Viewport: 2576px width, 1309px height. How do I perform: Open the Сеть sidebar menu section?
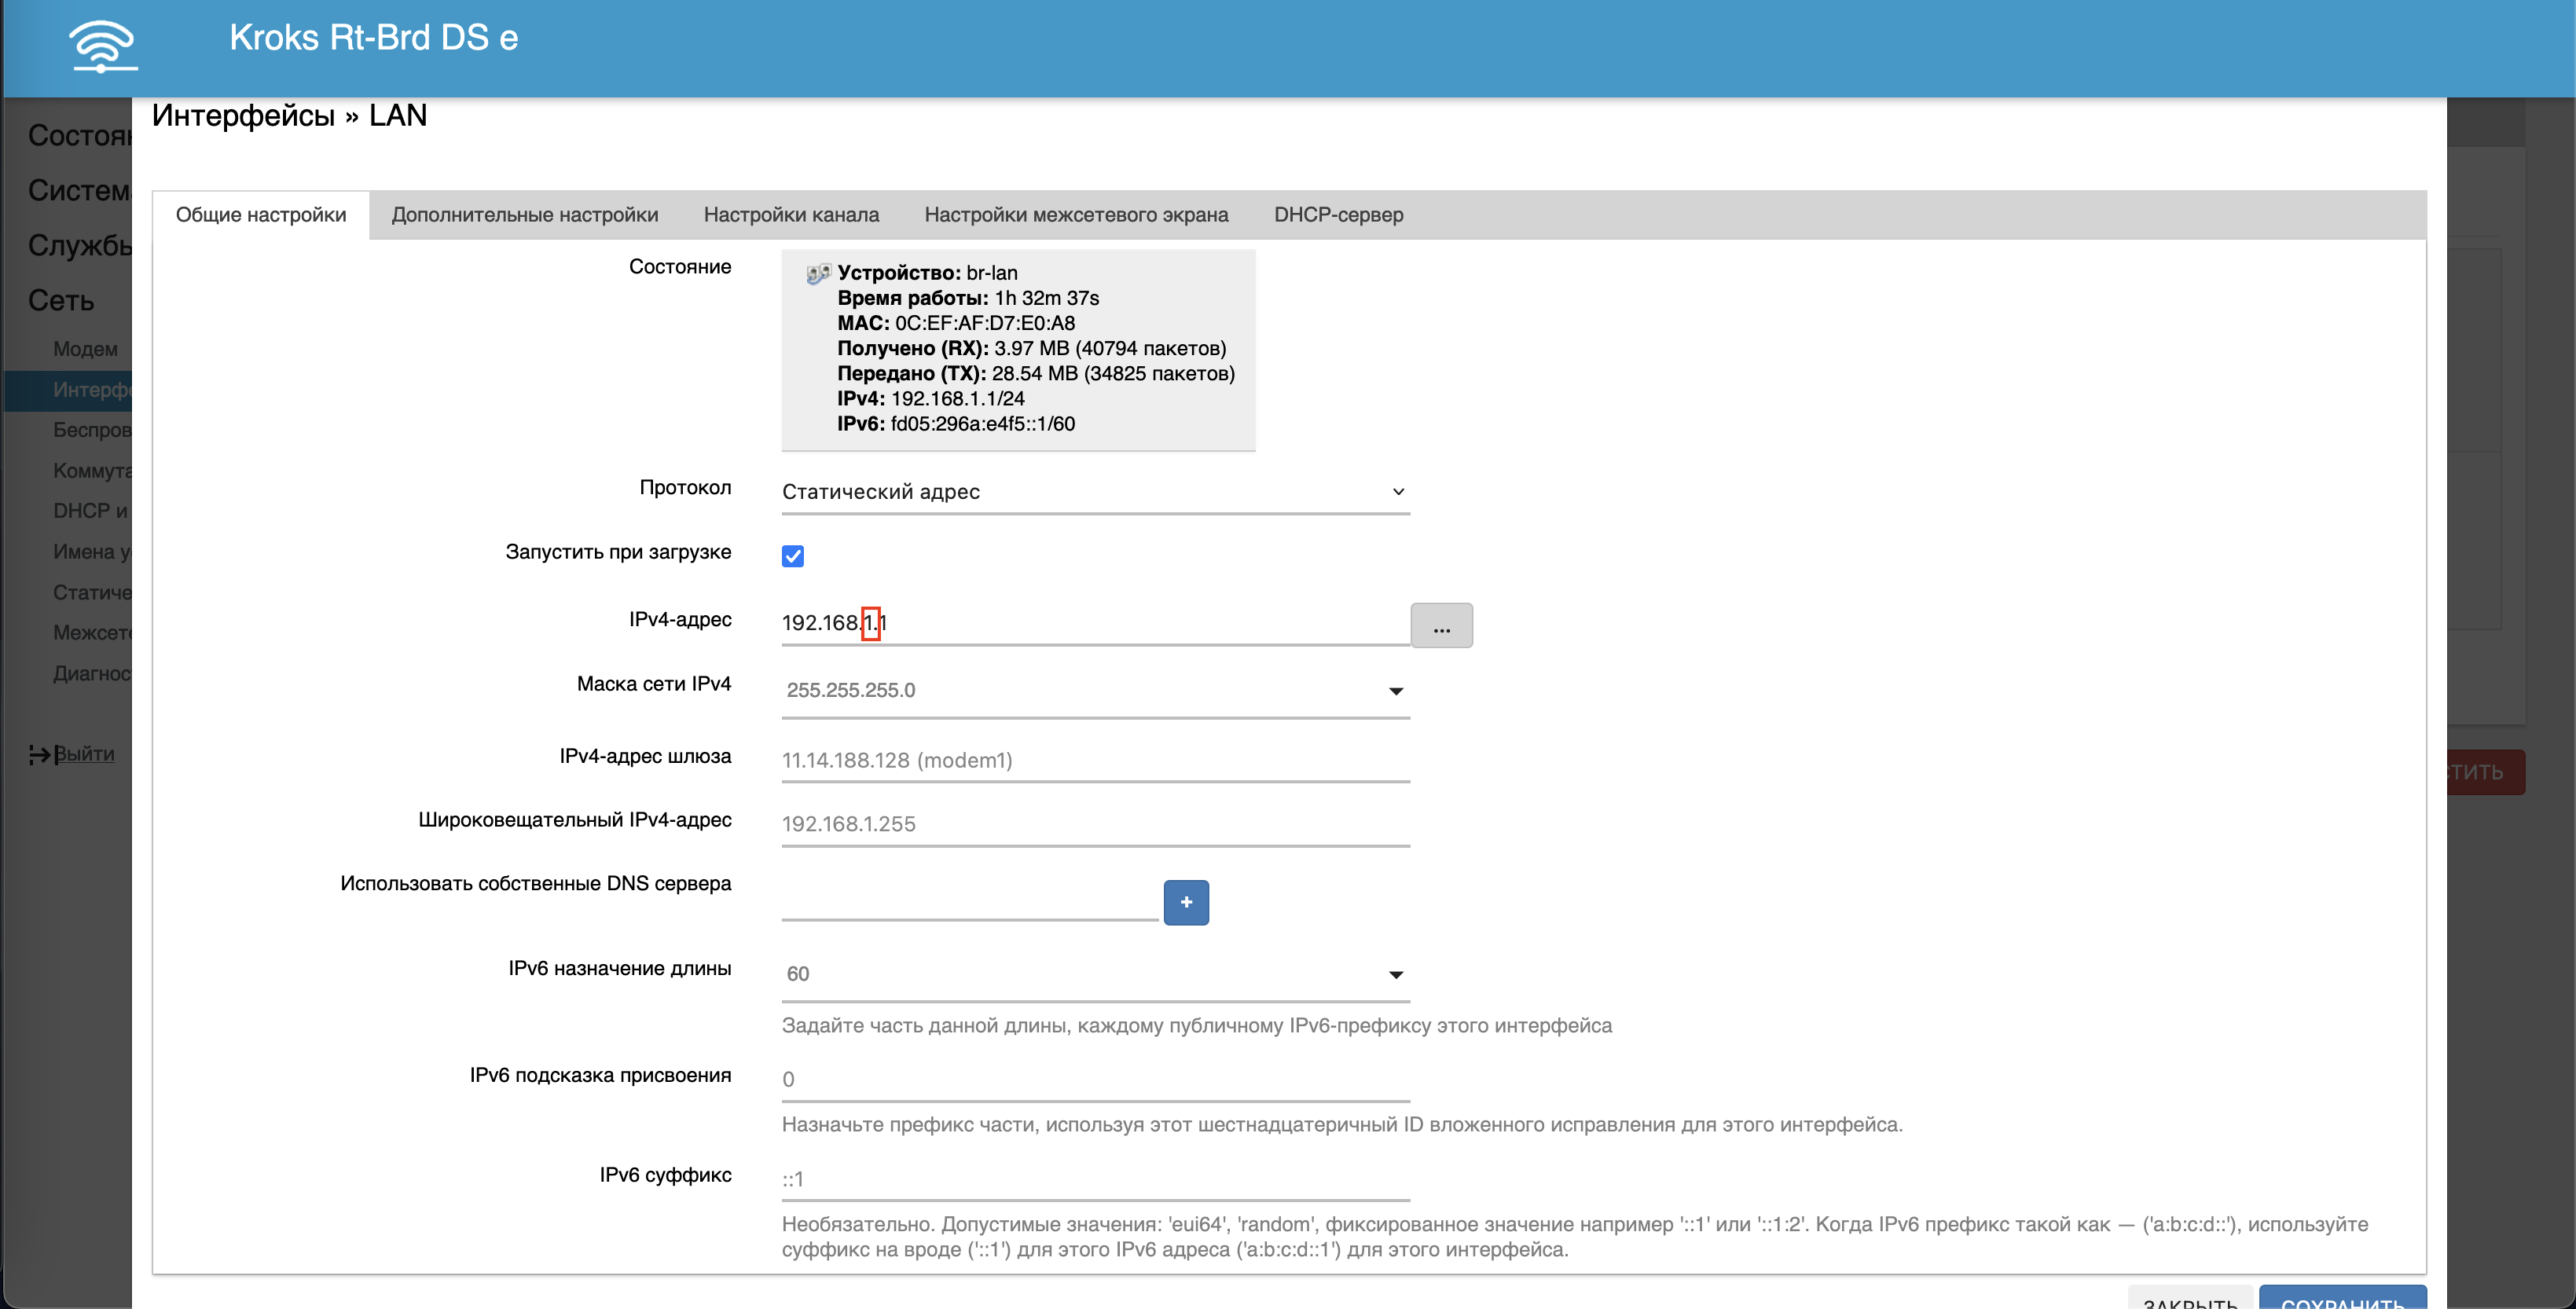coord(61,300)
